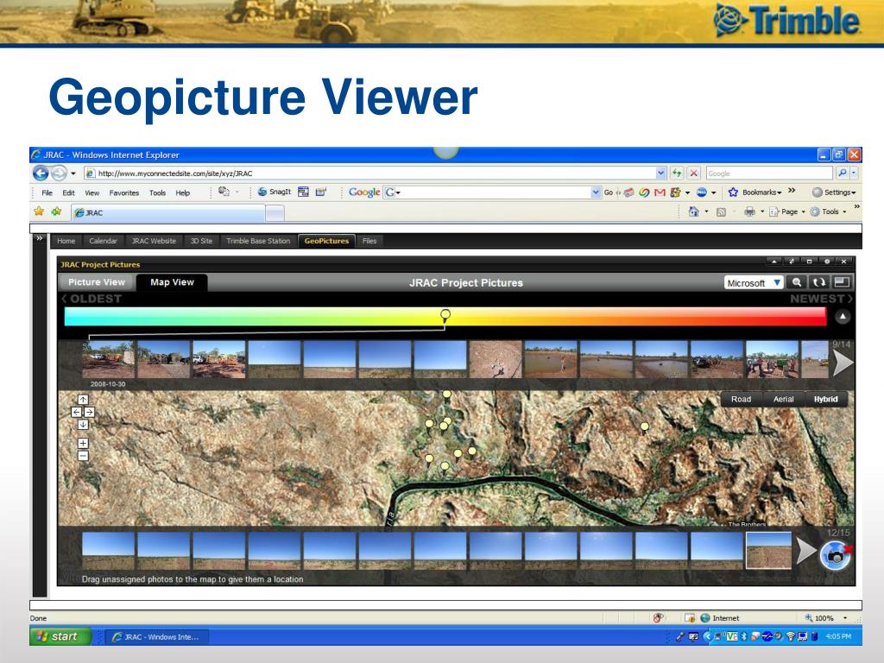Open the Tools dropdown in the command bar
The image size is (884, 663).
tap(828, 212)
